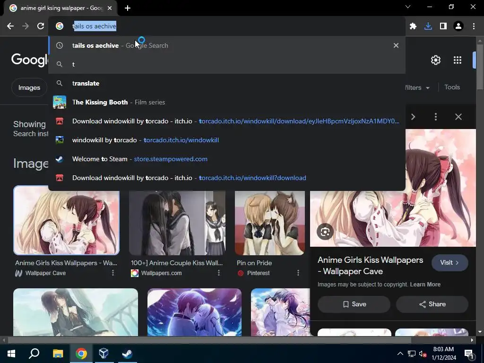Search this image with Google Lens
The height and width of the screenshot is (363, 484).
click(x=325, y=232)
